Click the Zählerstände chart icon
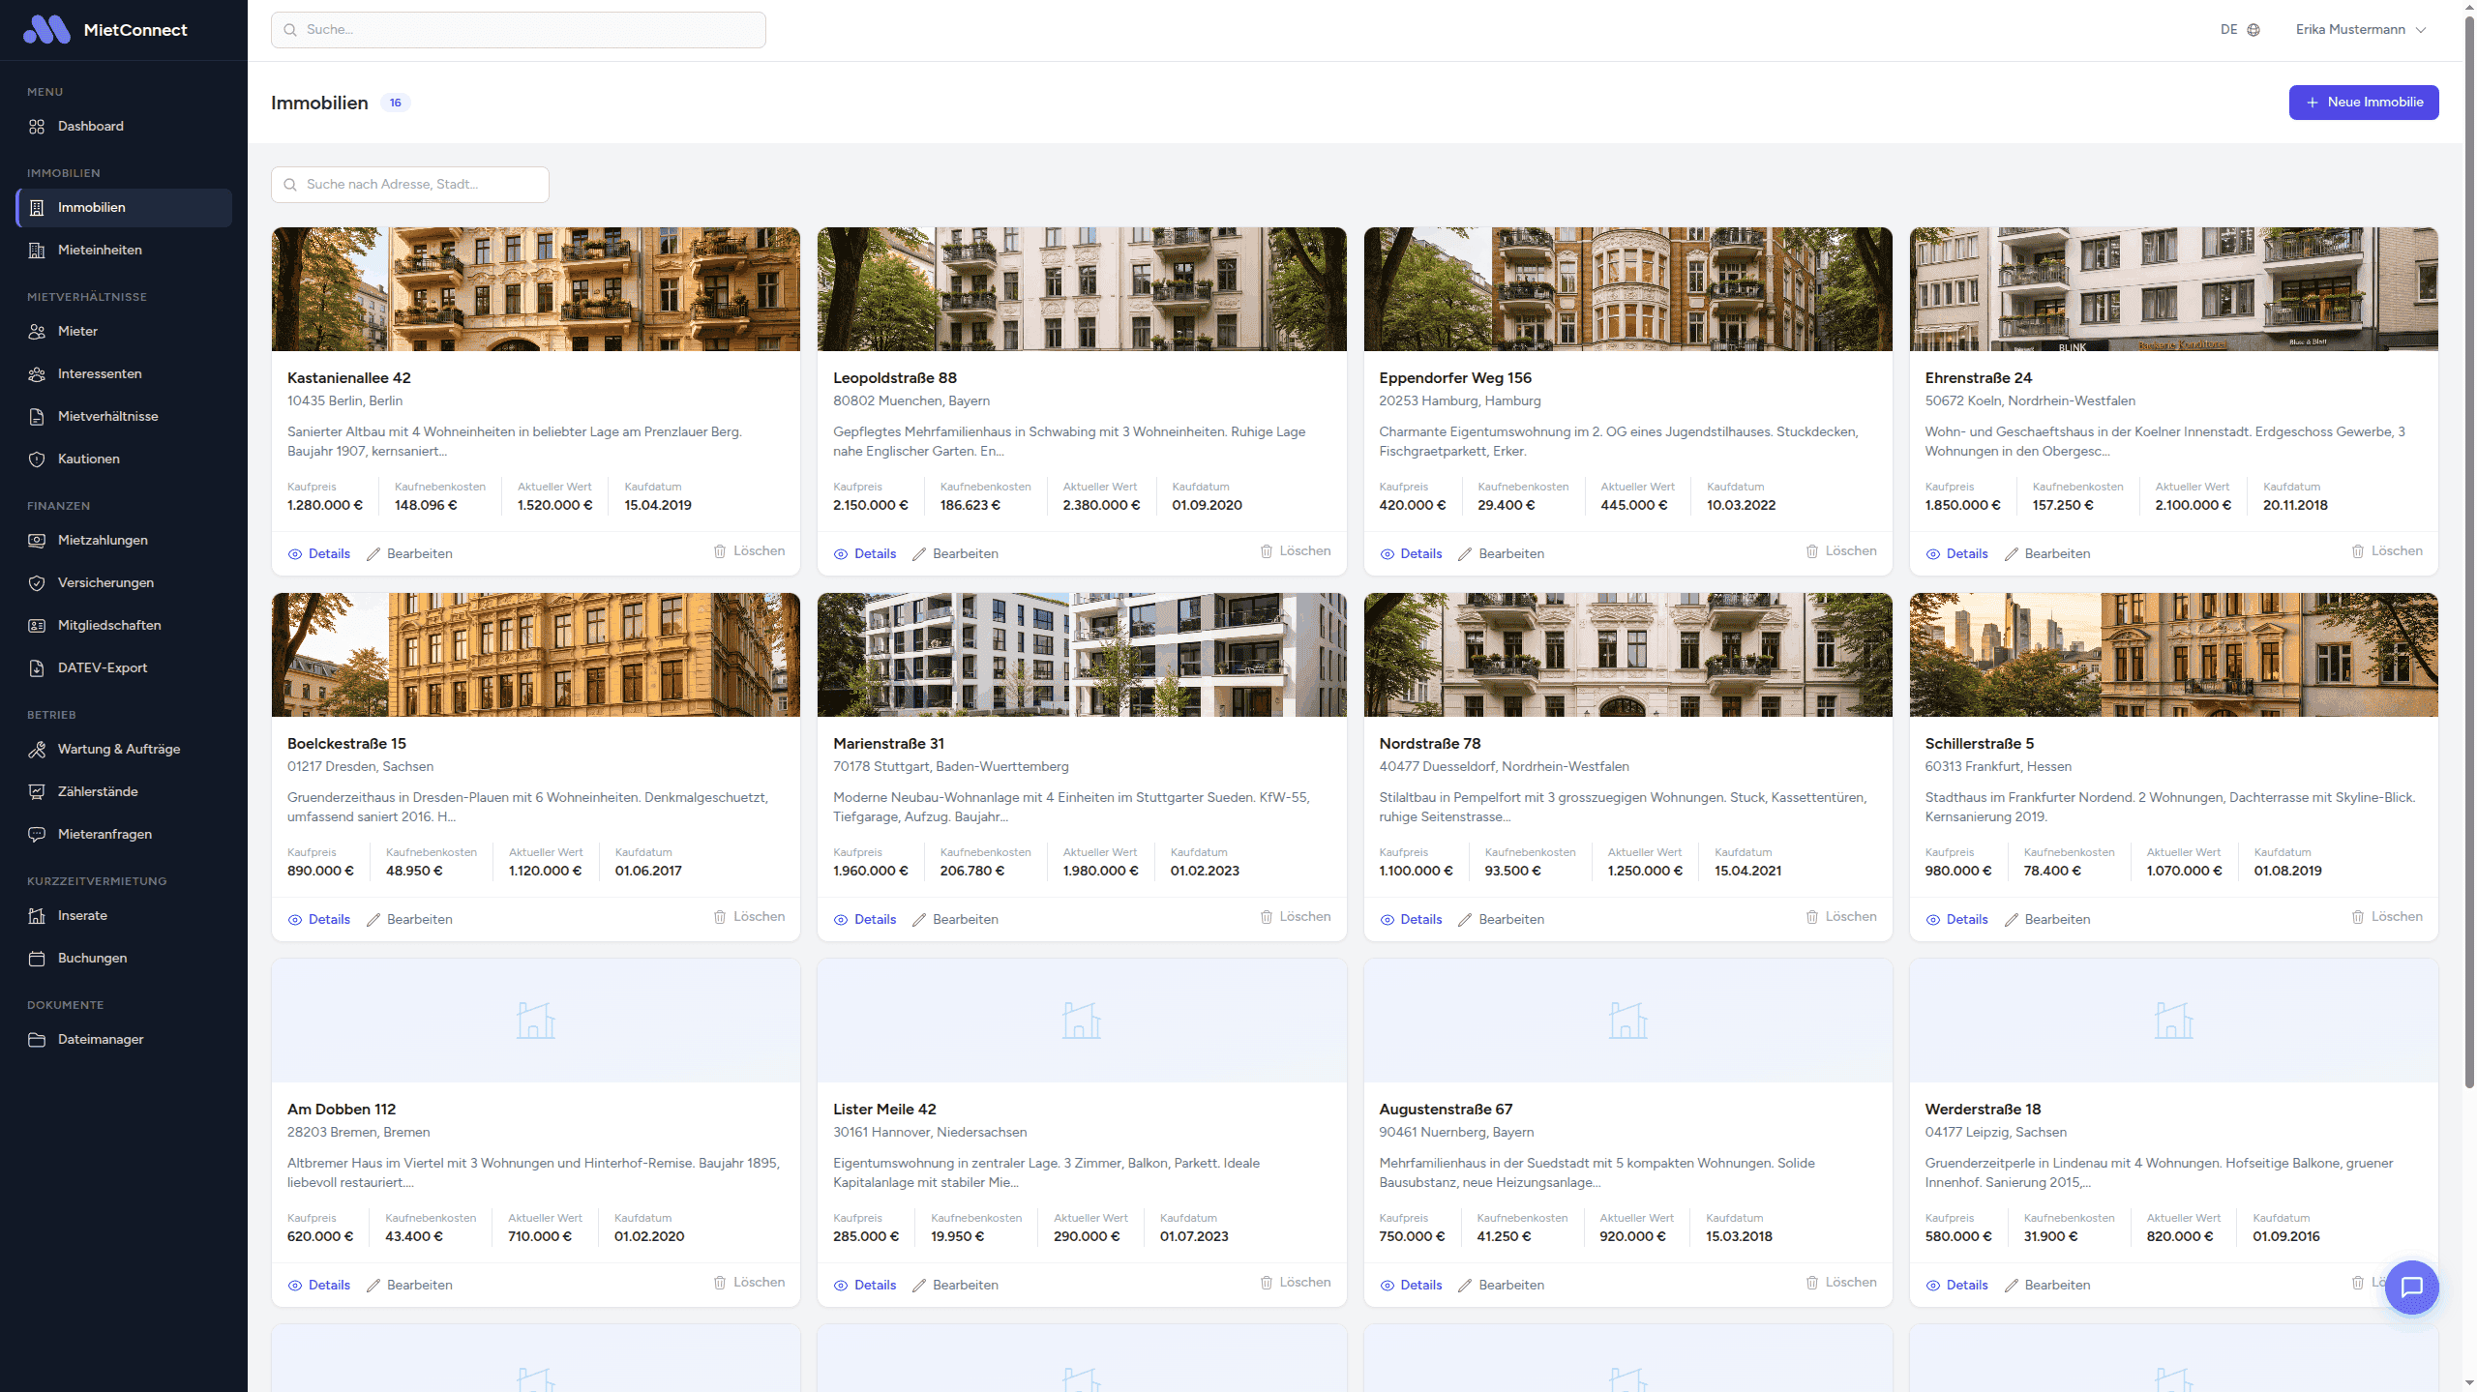 pos(37,792)
